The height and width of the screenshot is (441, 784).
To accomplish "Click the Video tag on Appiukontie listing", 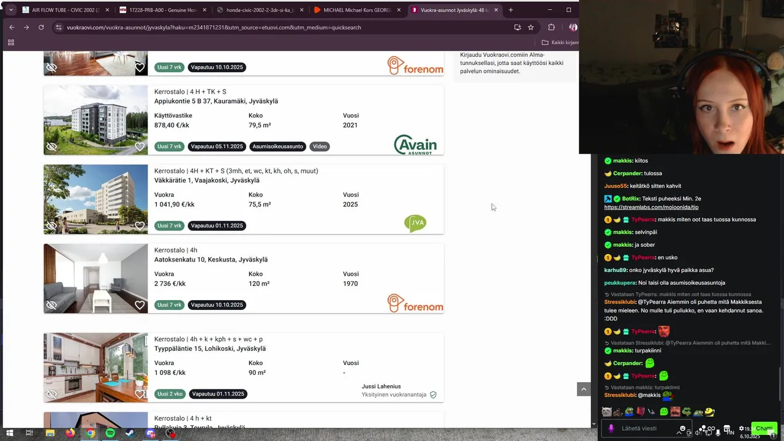I will 320,146.
